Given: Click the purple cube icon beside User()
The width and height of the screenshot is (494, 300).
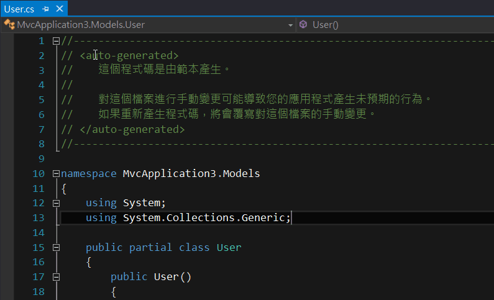Looking at the screenshot, I should (x=303, y=25).
